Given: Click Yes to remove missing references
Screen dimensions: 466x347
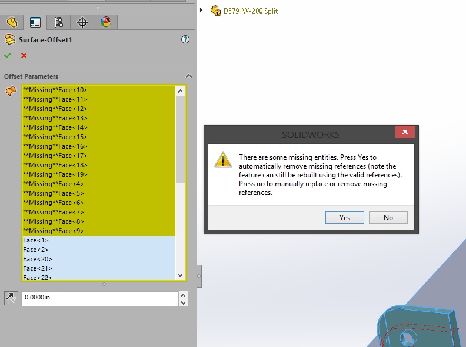Looking at the screenshot, I should point(344,218).
